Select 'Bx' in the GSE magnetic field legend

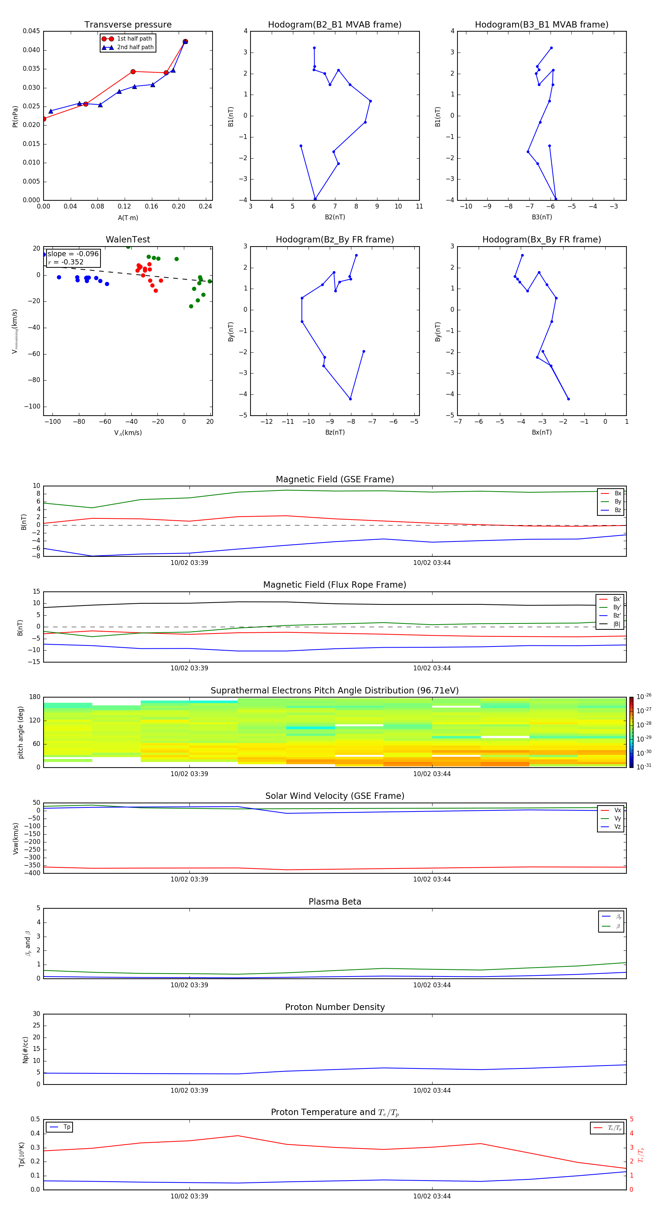pyautogui.click(x=611, y=493)
